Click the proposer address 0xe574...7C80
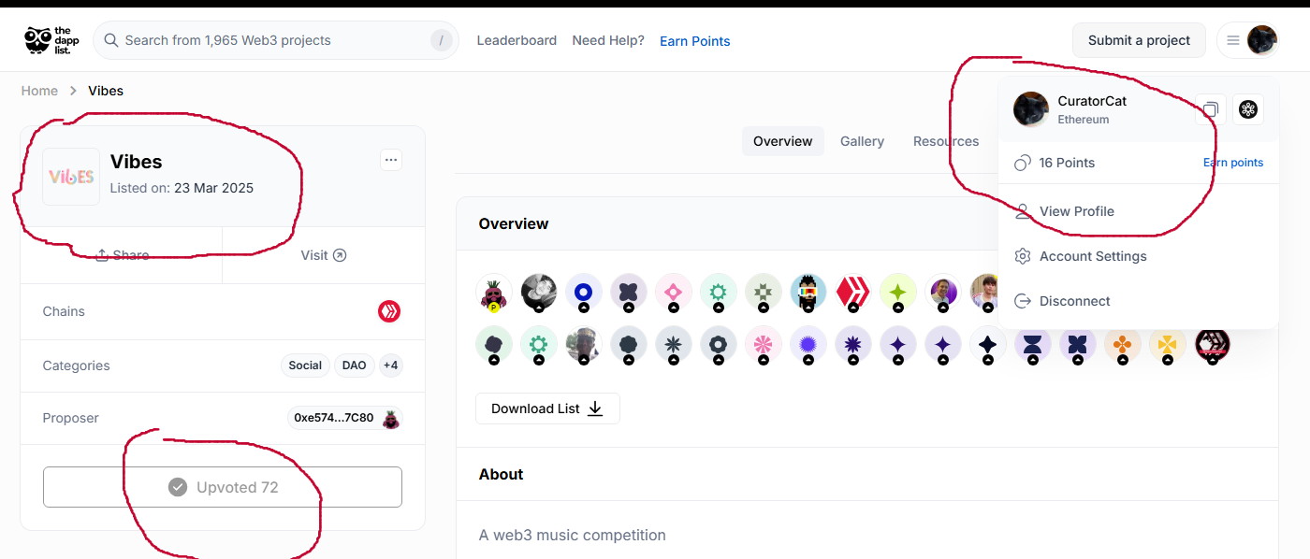The height and width of the screenshot is (559, 1310). [333, 418]
